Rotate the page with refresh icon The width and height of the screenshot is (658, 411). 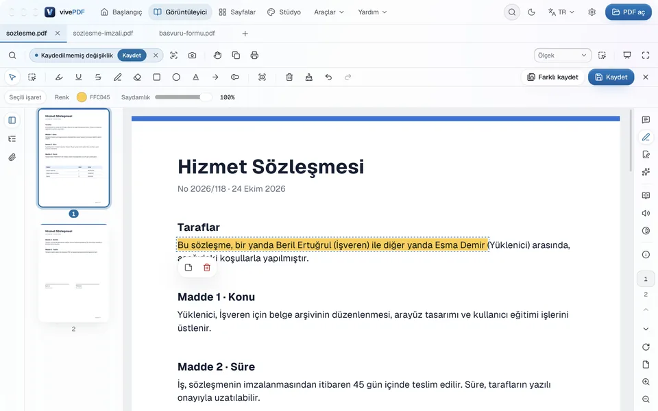tap(646, 347)
